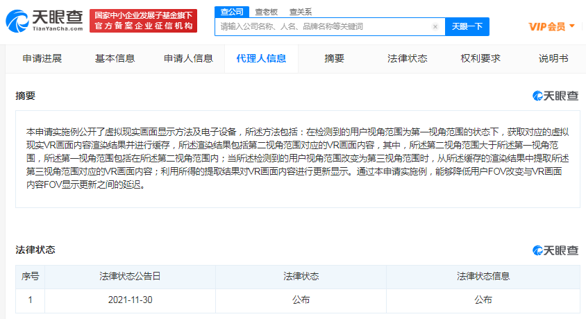Image resolution: width=586 pixels, height=319 pixels.
Task: Switch to the 查关系 search tab
Action: [301, 12]
